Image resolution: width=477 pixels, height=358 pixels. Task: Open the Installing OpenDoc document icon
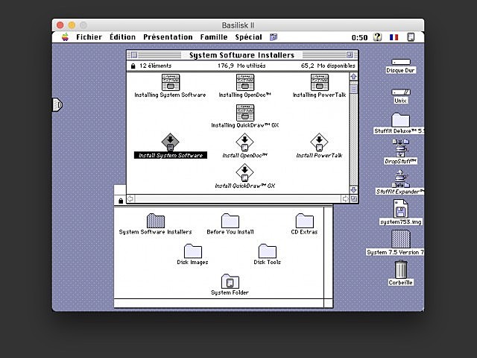[245, 82]
